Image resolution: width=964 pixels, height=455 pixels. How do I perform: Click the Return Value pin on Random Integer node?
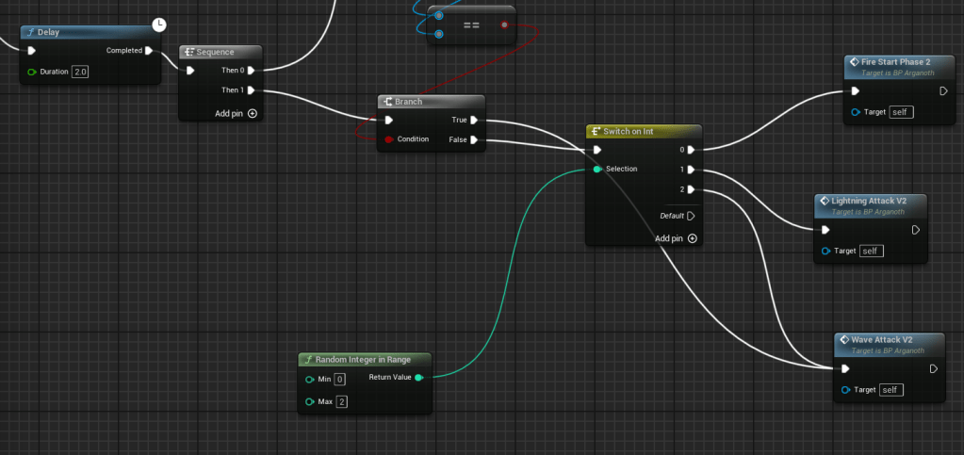pyautogui.click(x=419, y=378)
